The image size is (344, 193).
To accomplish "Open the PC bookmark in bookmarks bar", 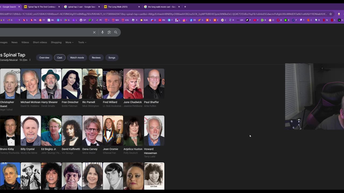I will pos(99,20).
